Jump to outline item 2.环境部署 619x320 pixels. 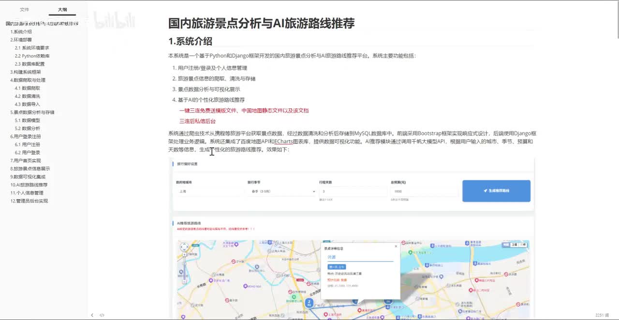[x=21, y=40]
